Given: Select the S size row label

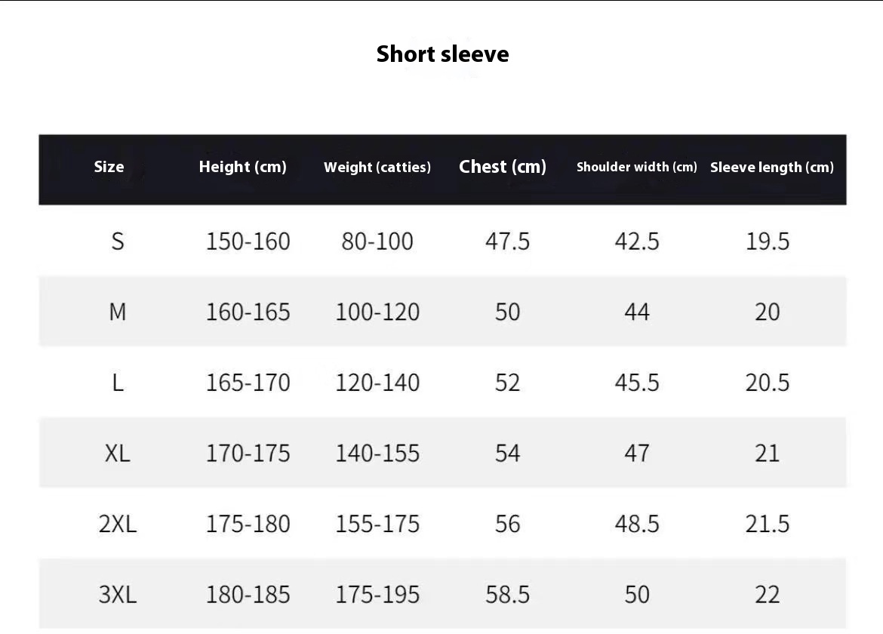Looking at the screenshot, I should [118, 242].
